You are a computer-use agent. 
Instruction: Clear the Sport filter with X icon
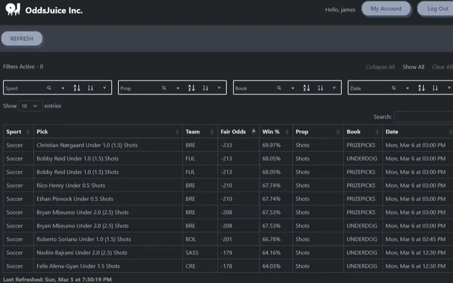coord(63,88)
